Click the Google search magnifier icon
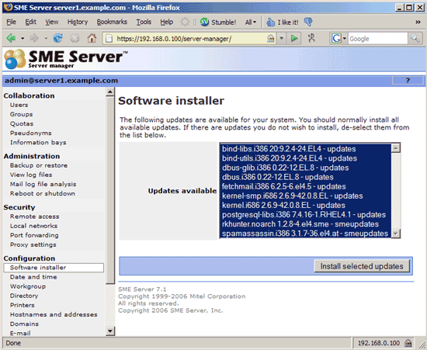The image size is (427, 350). 415,38
